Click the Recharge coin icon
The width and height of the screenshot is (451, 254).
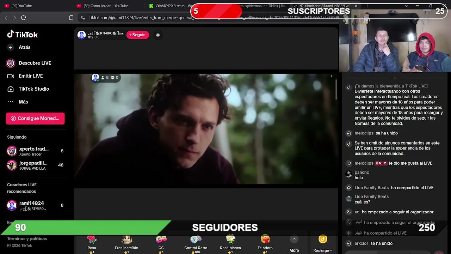point(323,239)
